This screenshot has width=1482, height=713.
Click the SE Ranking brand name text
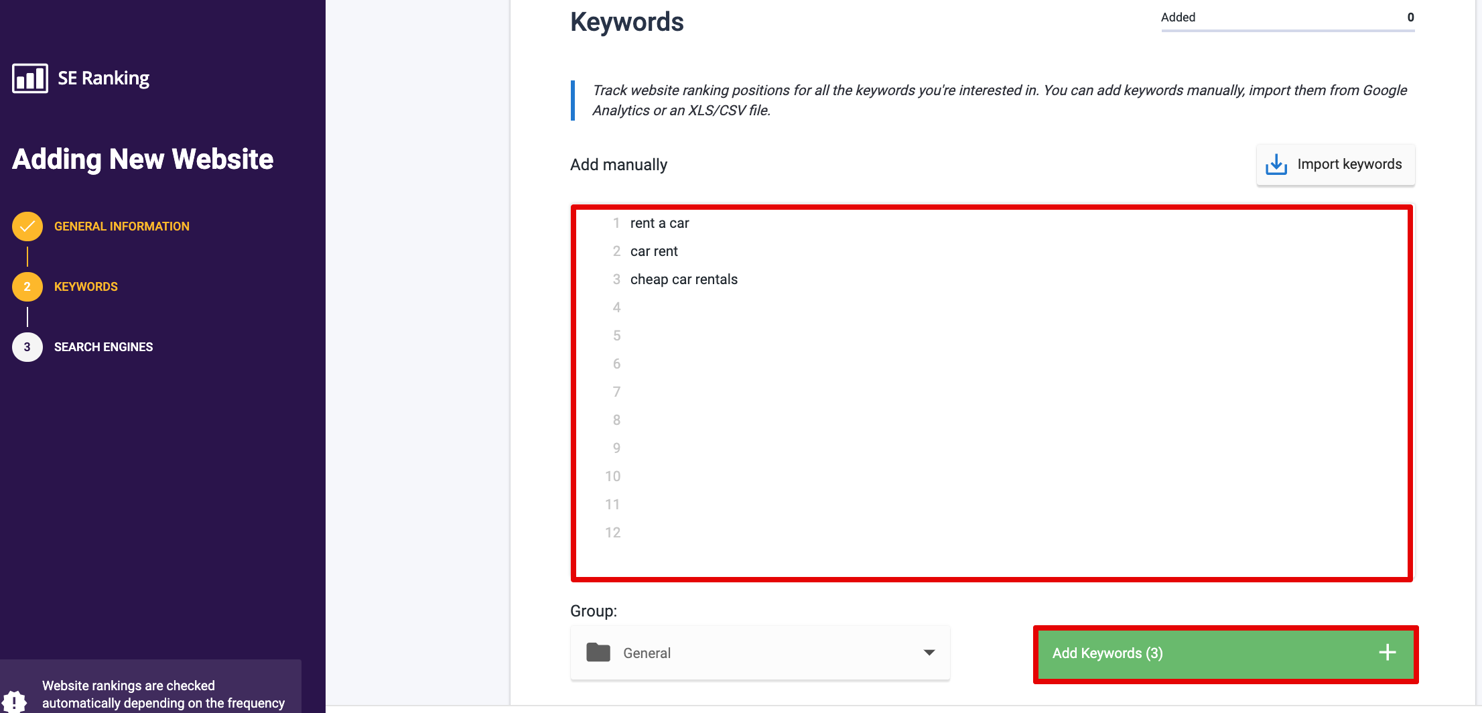pyautogui.click(x=104, y=78)
